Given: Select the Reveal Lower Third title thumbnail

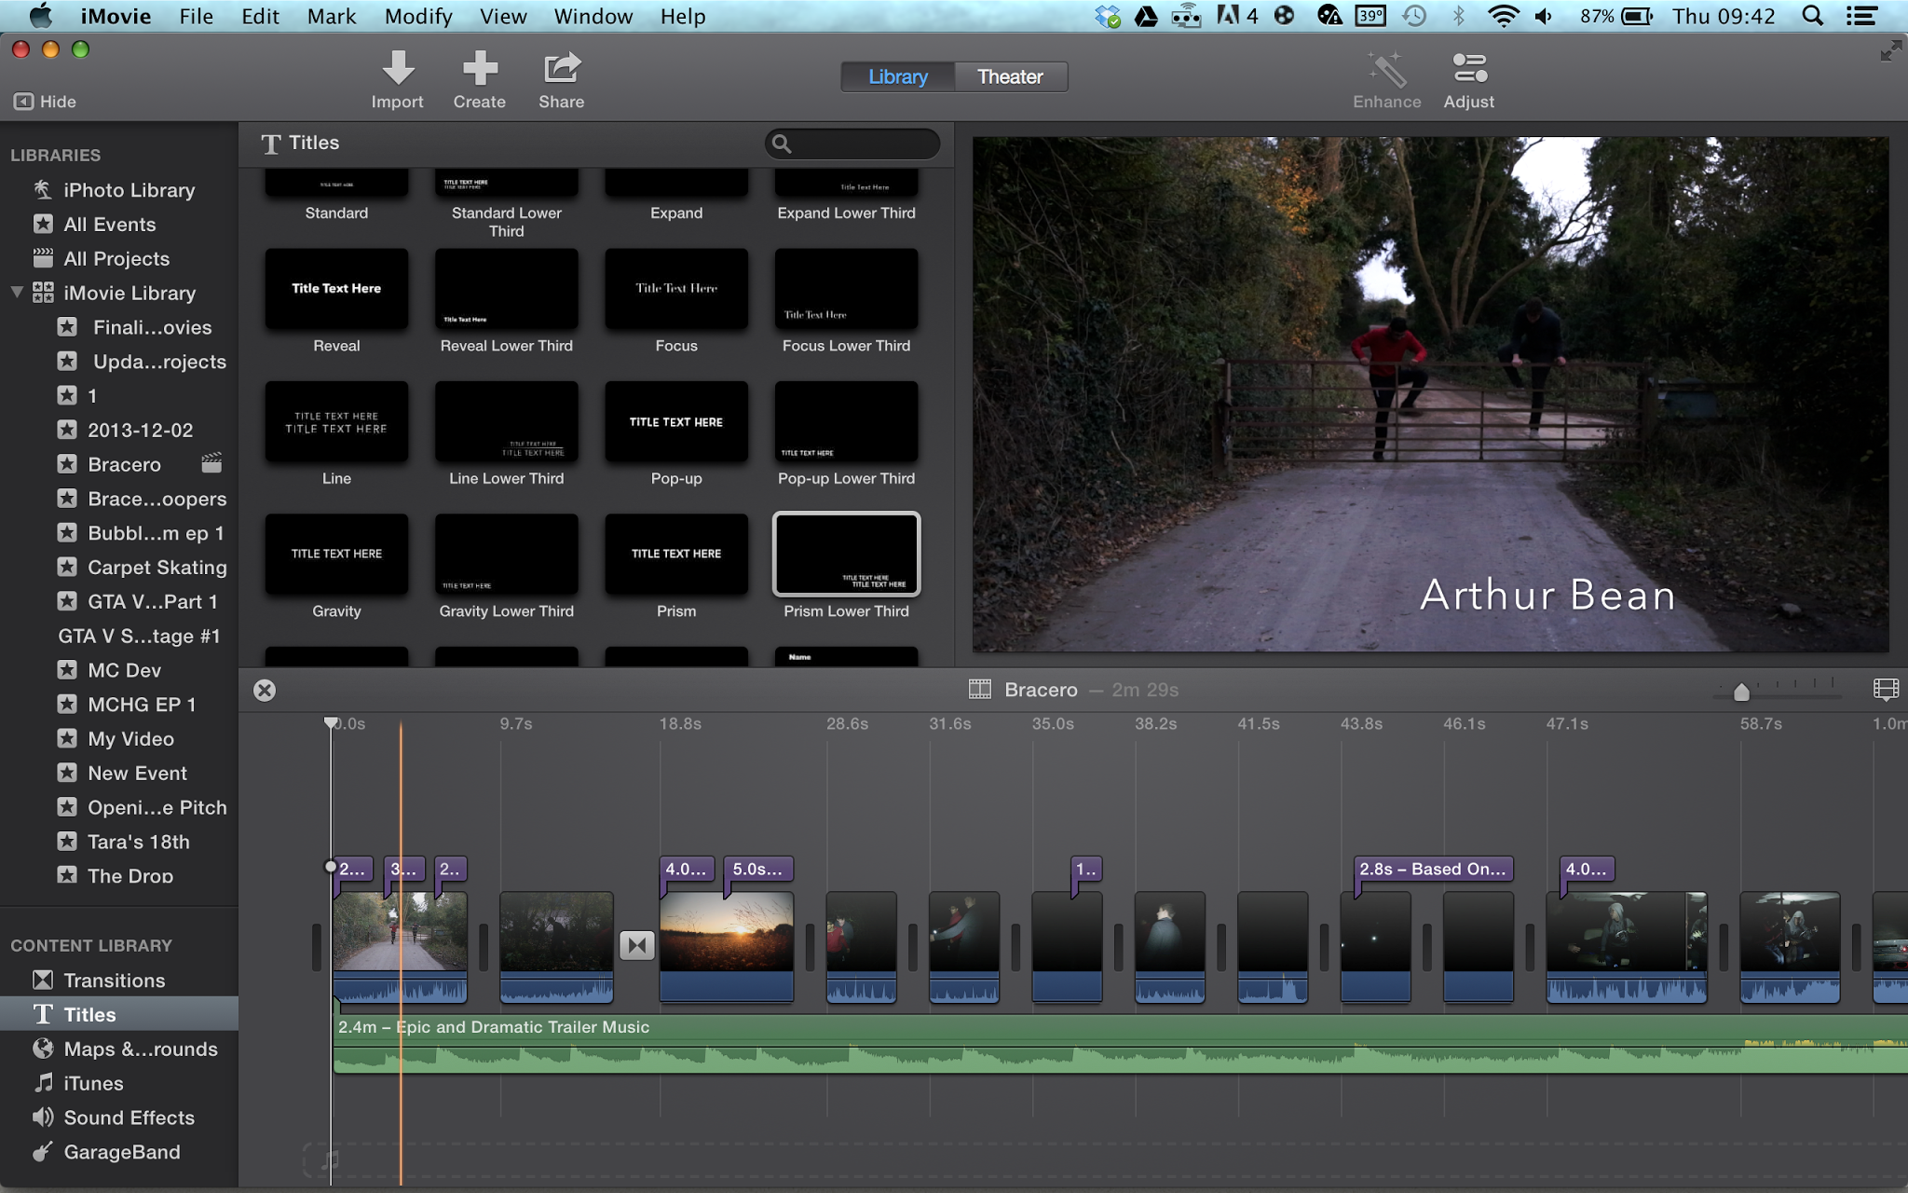Looking at the screenshot, I should tap(507, 289).
